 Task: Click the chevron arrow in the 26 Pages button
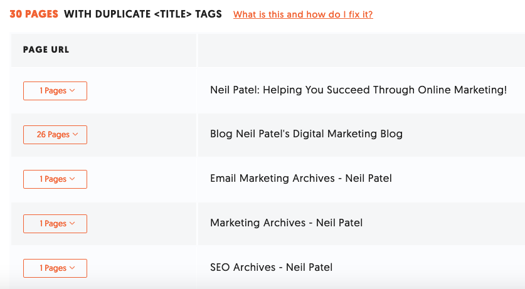coord(75,134)
